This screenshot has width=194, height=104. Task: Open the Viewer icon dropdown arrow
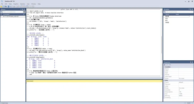pyautogui.click(x=13, y=7)
